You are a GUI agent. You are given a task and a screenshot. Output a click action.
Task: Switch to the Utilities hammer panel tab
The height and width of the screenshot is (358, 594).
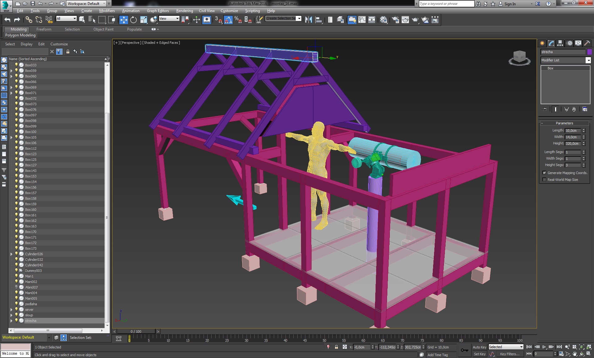coord(587,43)
